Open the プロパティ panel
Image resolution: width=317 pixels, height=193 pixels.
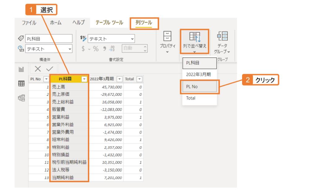pyautogui.click(x=167, y=42)
